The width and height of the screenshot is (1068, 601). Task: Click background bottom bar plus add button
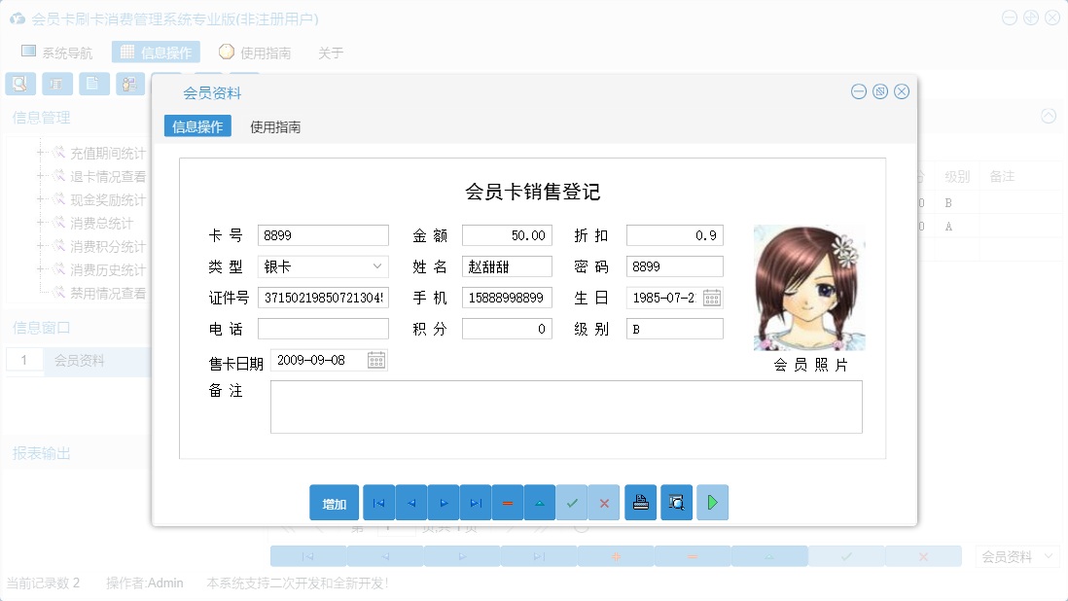(x=616, y=557)
